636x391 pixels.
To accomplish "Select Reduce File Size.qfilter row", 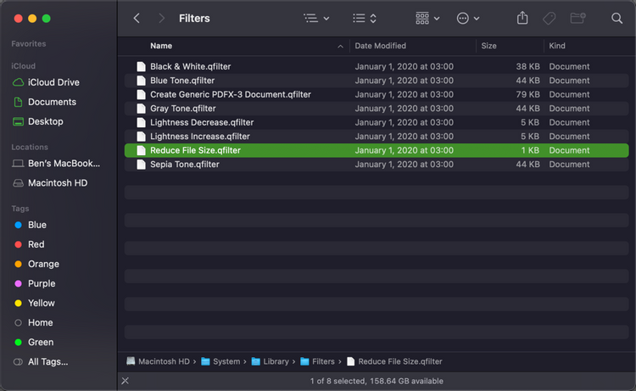I will (377, 150).
